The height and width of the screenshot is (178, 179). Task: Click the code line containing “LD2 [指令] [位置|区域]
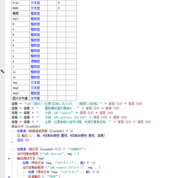coord(77,104)
